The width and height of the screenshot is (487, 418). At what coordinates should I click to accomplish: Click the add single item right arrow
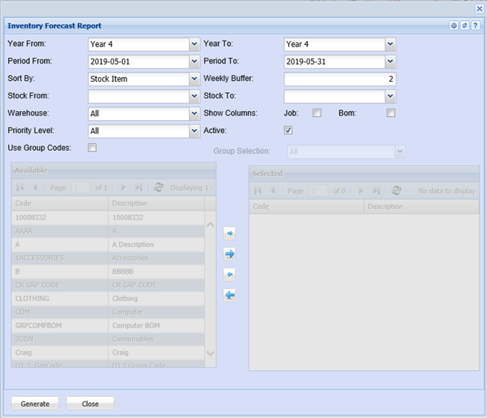(230, 233)
